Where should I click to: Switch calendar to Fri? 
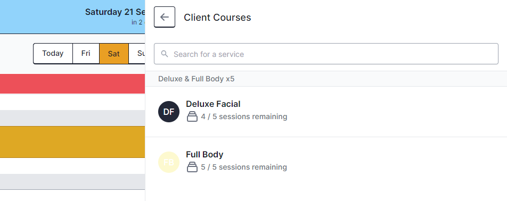point(86,54)
